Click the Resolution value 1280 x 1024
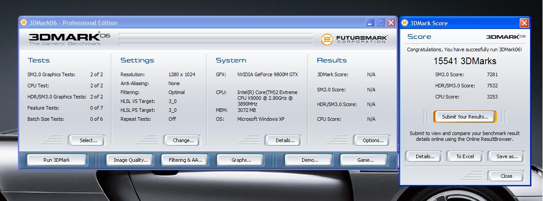Image resolution: width=543 pixels, height=201 pixels. (182, 74)
